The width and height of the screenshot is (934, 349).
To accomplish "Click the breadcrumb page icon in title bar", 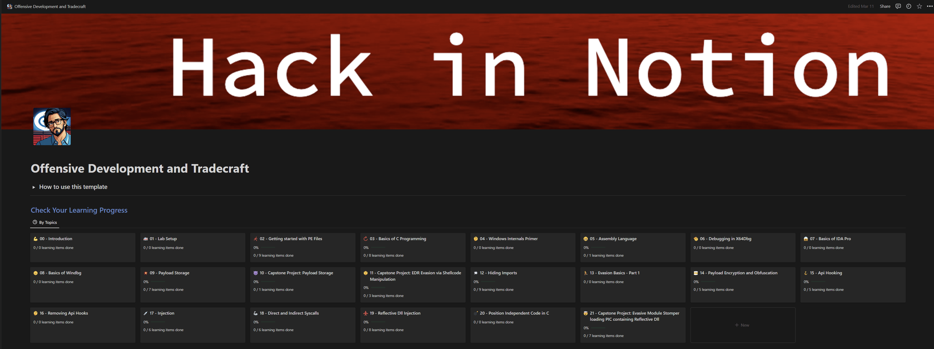I will click(x=9, y=6).
